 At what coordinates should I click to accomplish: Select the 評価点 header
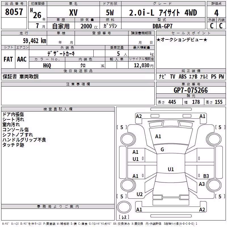point(217,4)
